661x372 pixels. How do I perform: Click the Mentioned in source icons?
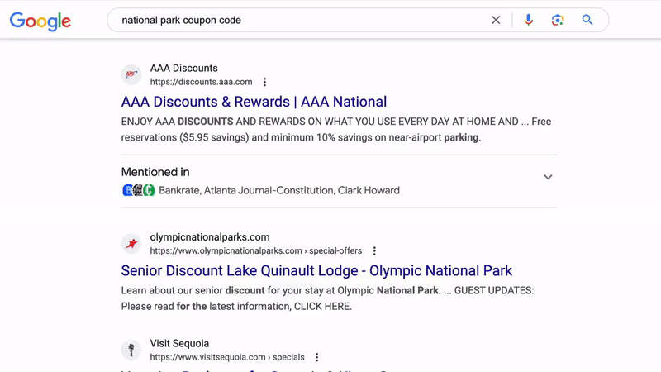coord(138,191)
